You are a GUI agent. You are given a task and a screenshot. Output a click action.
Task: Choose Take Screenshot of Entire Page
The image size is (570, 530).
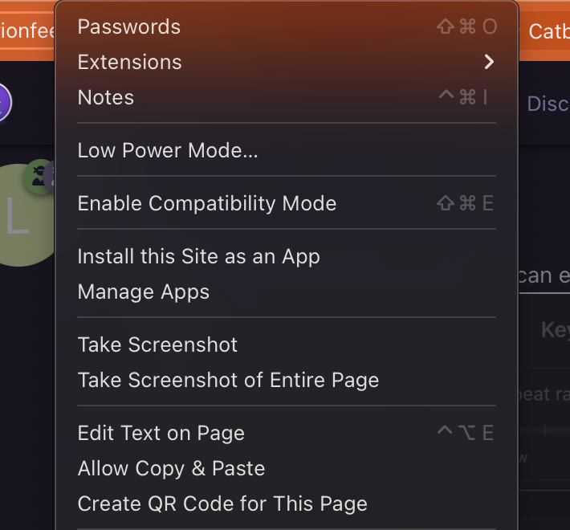pos(228,380)
